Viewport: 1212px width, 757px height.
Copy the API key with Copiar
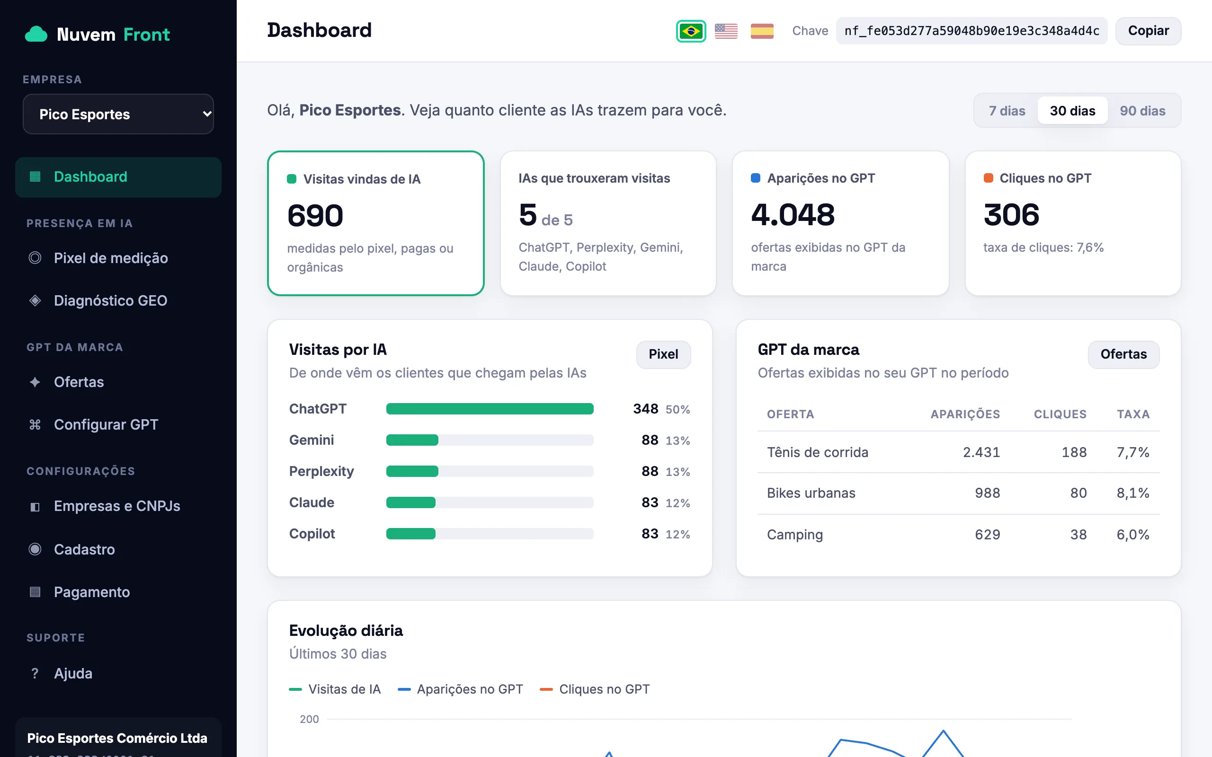click(1148, 31)
